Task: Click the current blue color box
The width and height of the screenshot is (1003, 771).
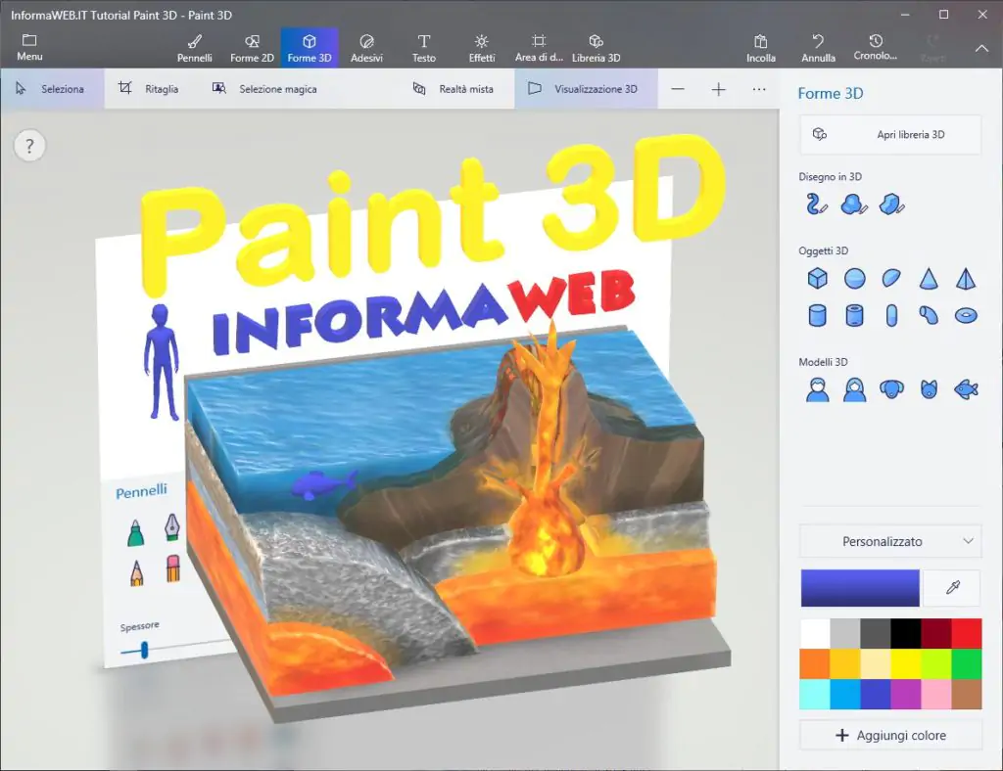Action: click(x=860, y=588)
